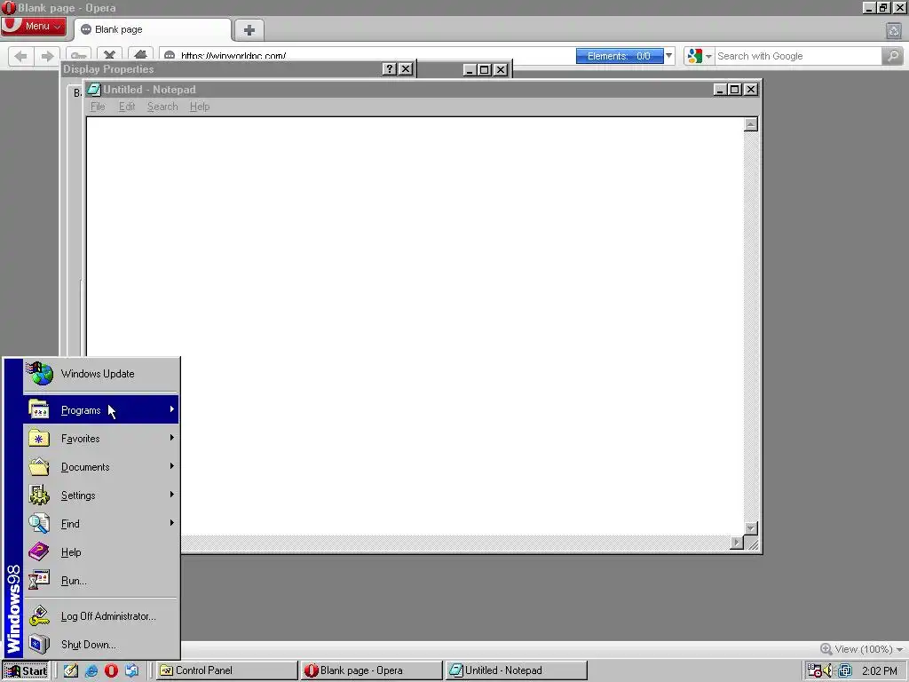Open the search engine selector dropdown
This screenshot has width=909, height=682.
coord(708,56)
